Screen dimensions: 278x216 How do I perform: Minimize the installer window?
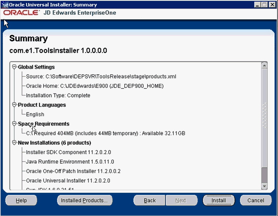pyautogui.click(x=257, y=5)
